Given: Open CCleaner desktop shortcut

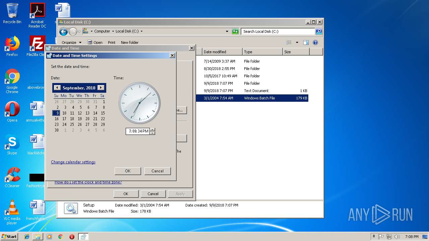Looking at the screenshot, I should tap(12, 177).
